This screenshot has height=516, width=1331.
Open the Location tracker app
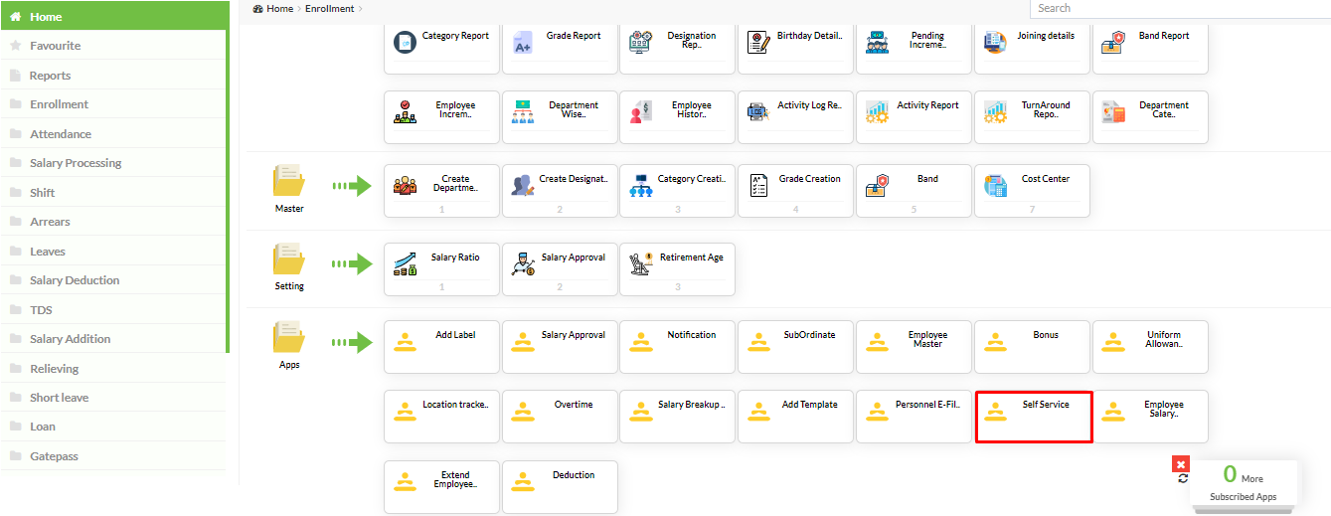pyautogui.click(x=442, y=417)
